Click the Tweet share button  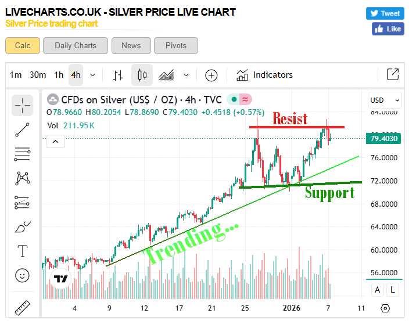385,13
